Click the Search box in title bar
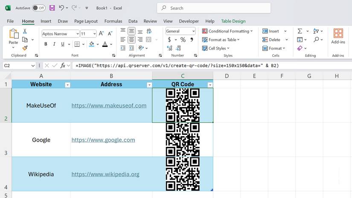The width and height of the screenshot is (352, 198). tap(214, 8)
